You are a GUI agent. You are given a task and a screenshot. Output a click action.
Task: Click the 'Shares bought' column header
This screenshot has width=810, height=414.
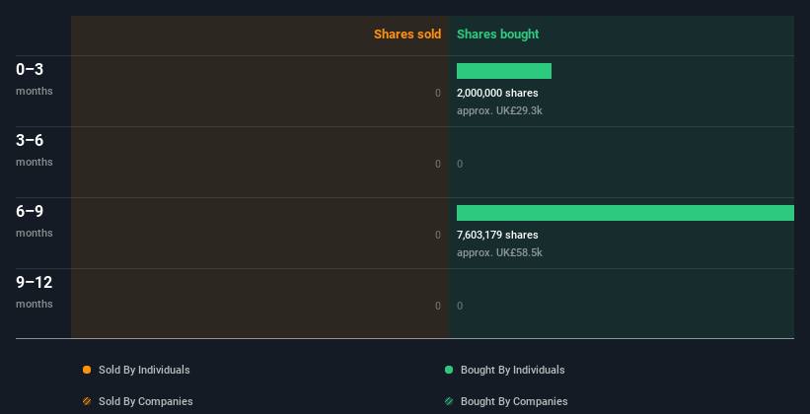pos(497,34)
